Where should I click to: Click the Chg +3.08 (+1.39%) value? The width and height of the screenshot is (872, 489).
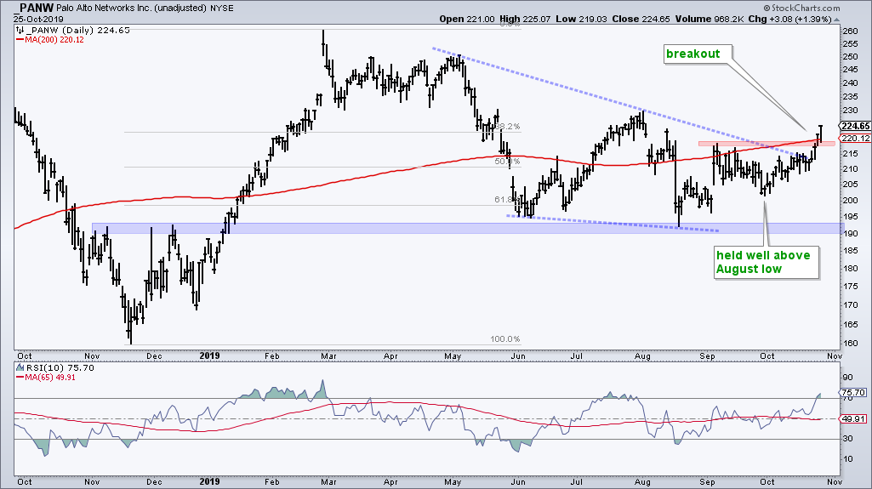[789, 19]
